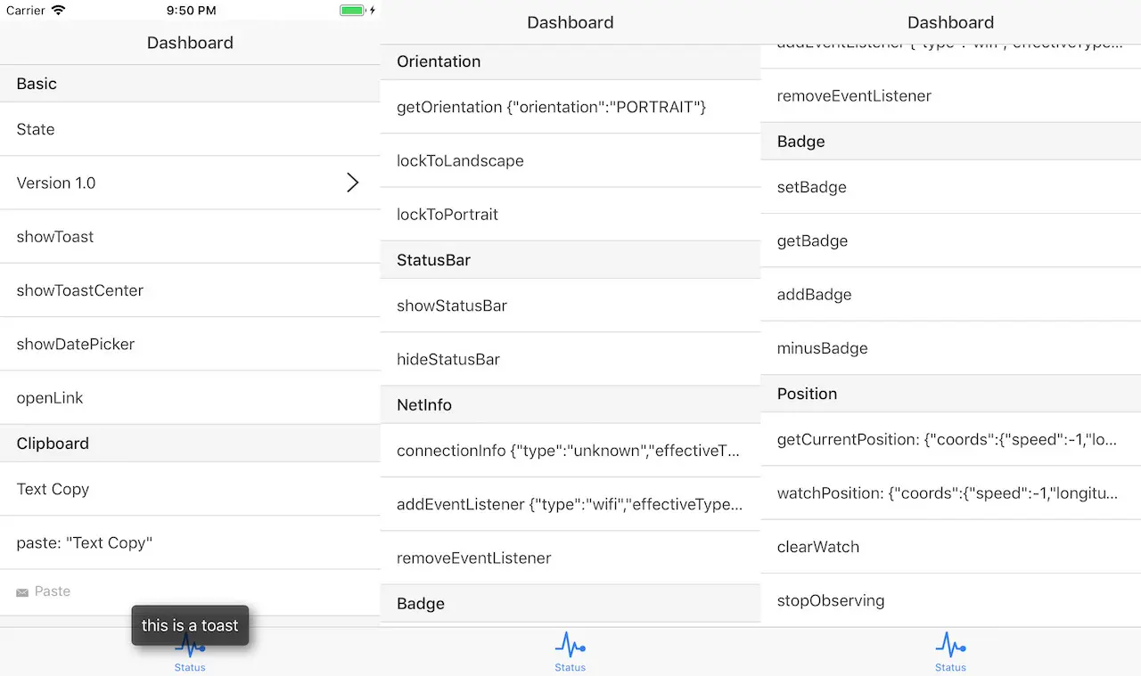Viewport: 1141px width, 676px height.
Task: Select lockToPortrait
Action: pos(570,214)
